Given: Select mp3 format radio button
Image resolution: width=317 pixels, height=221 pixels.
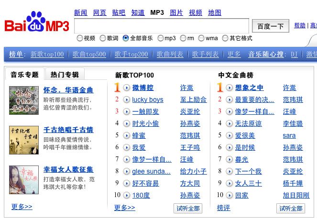Looking at the screenshot, I should [x=160, y=38].
